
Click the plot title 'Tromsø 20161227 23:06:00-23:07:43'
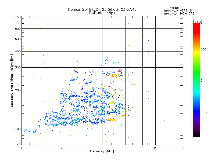click(x=102, y=9)
